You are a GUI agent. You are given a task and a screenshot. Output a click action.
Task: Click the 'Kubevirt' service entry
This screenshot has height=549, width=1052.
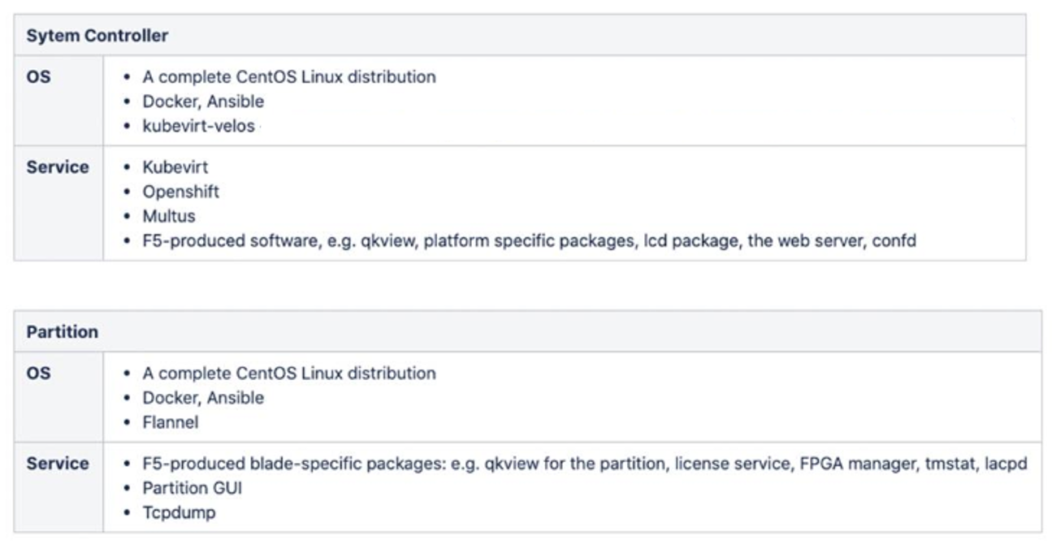coord(175,167)
